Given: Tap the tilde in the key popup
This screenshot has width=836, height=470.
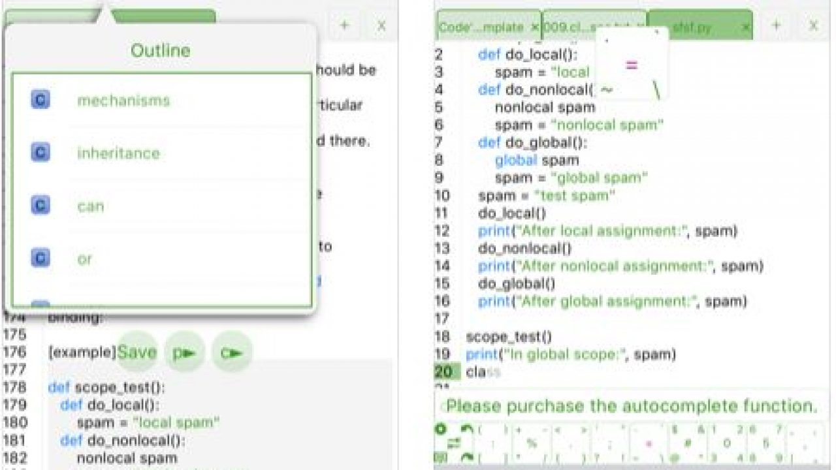Looking at the screenshot, I should click(x=606, y=90).
